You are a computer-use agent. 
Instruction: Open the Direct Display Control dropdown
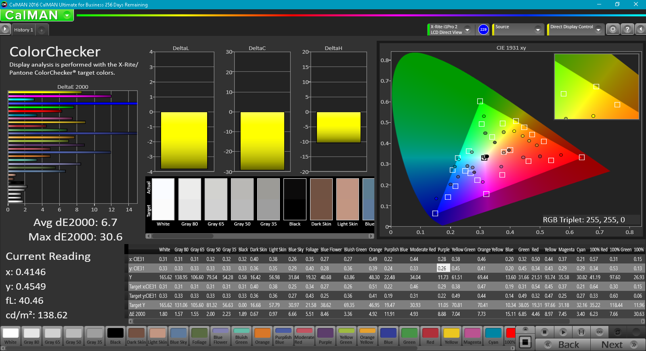598,29
